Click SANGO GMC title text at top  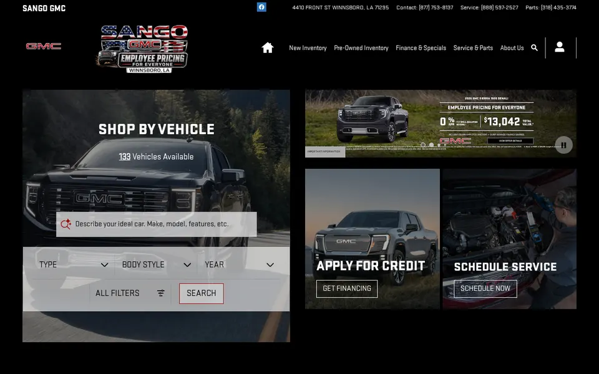[x=44, y=8]
